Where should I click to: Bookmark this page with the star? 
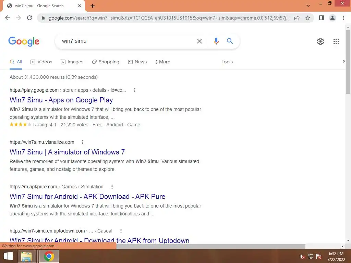tap(308, 18)
